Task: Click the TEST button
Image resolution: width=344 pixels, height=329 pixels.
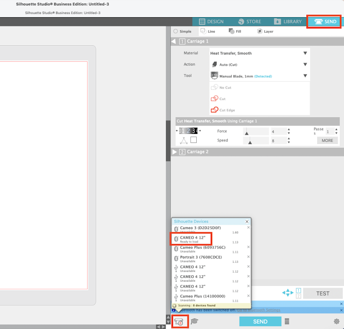Action: pos(322,294)
